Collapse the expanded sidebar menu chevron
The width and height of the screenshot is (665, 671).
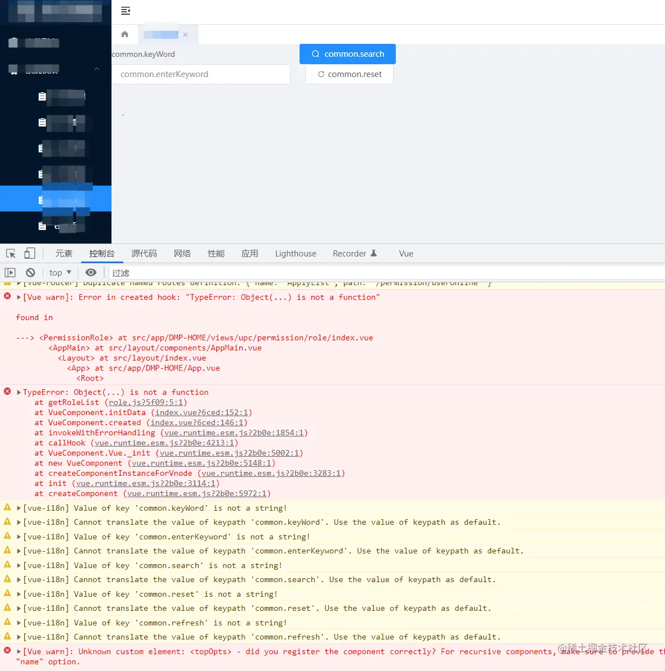[97, 69]
